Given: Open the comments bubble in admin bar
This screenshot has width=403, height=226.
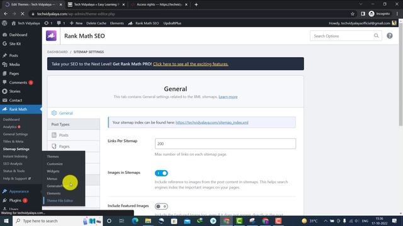Looking at the screenshot, I should coord(61,23).
